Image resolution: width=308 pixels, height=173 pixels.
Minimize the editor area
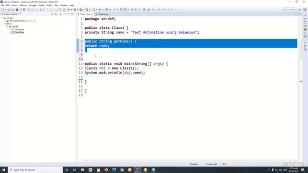295,14
